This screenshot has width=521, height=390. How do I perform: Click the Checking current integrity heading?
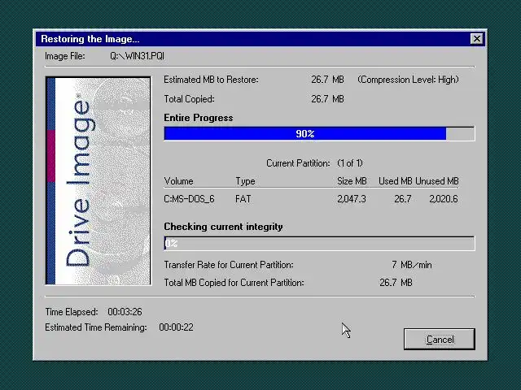[223, 227]
